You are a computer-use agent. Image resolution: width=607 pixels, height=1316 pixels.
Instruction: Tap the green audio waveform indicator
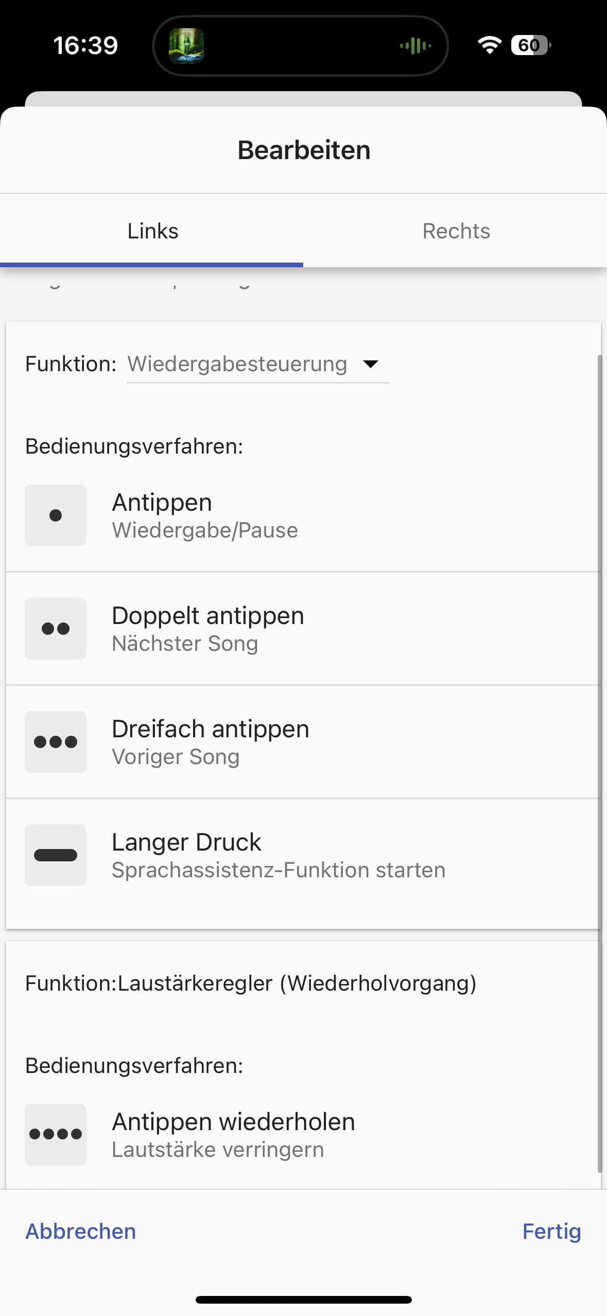[x=415, y=46]
